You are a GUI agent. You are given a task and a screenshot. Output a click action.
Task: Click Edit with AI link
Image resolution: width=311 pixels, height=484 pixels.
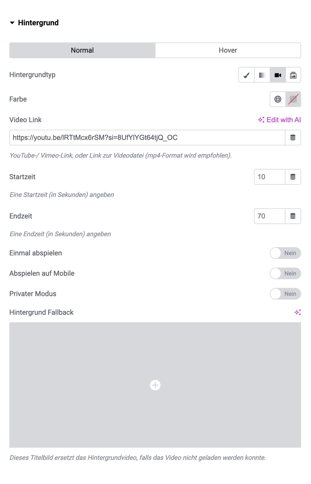pyautogui.click(x=280, y=120)
